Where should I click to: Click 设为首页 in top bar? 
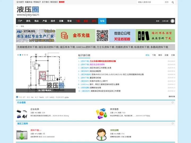pyautogui.click(x=20, y=2)
